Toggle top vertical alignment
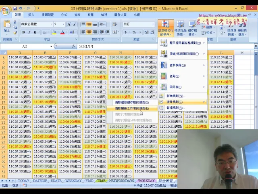 [x=83, y=24]
